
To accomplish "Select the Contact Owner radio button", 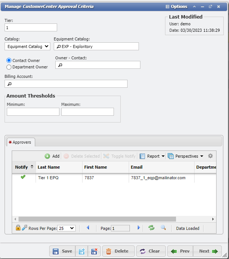I will (9, 60).
